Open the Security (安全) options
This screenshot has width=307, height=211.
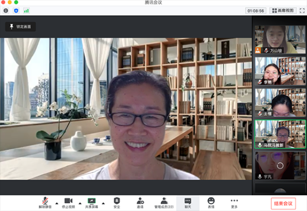117,203
